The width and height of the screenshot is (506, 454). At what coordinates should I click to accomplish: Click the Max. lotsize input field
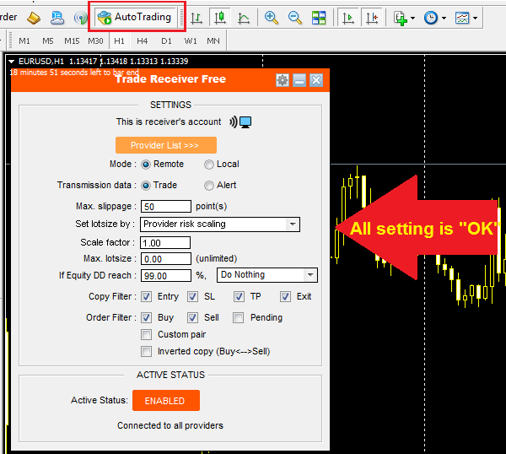(x=166, y=259)
